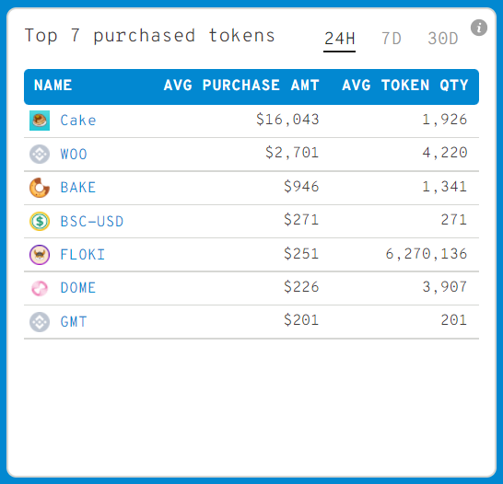Click the 1,926 token quantity
Image resolution: width=503 pixels, height=484 pixels.
tap(445, 120)
